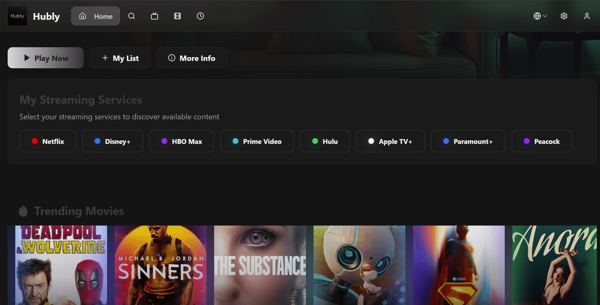Image resolution: width=600 pixels, height=305 pixels.
Task: Click the flame icon beside Trending Movies
Action: click(x=23, y=211)
